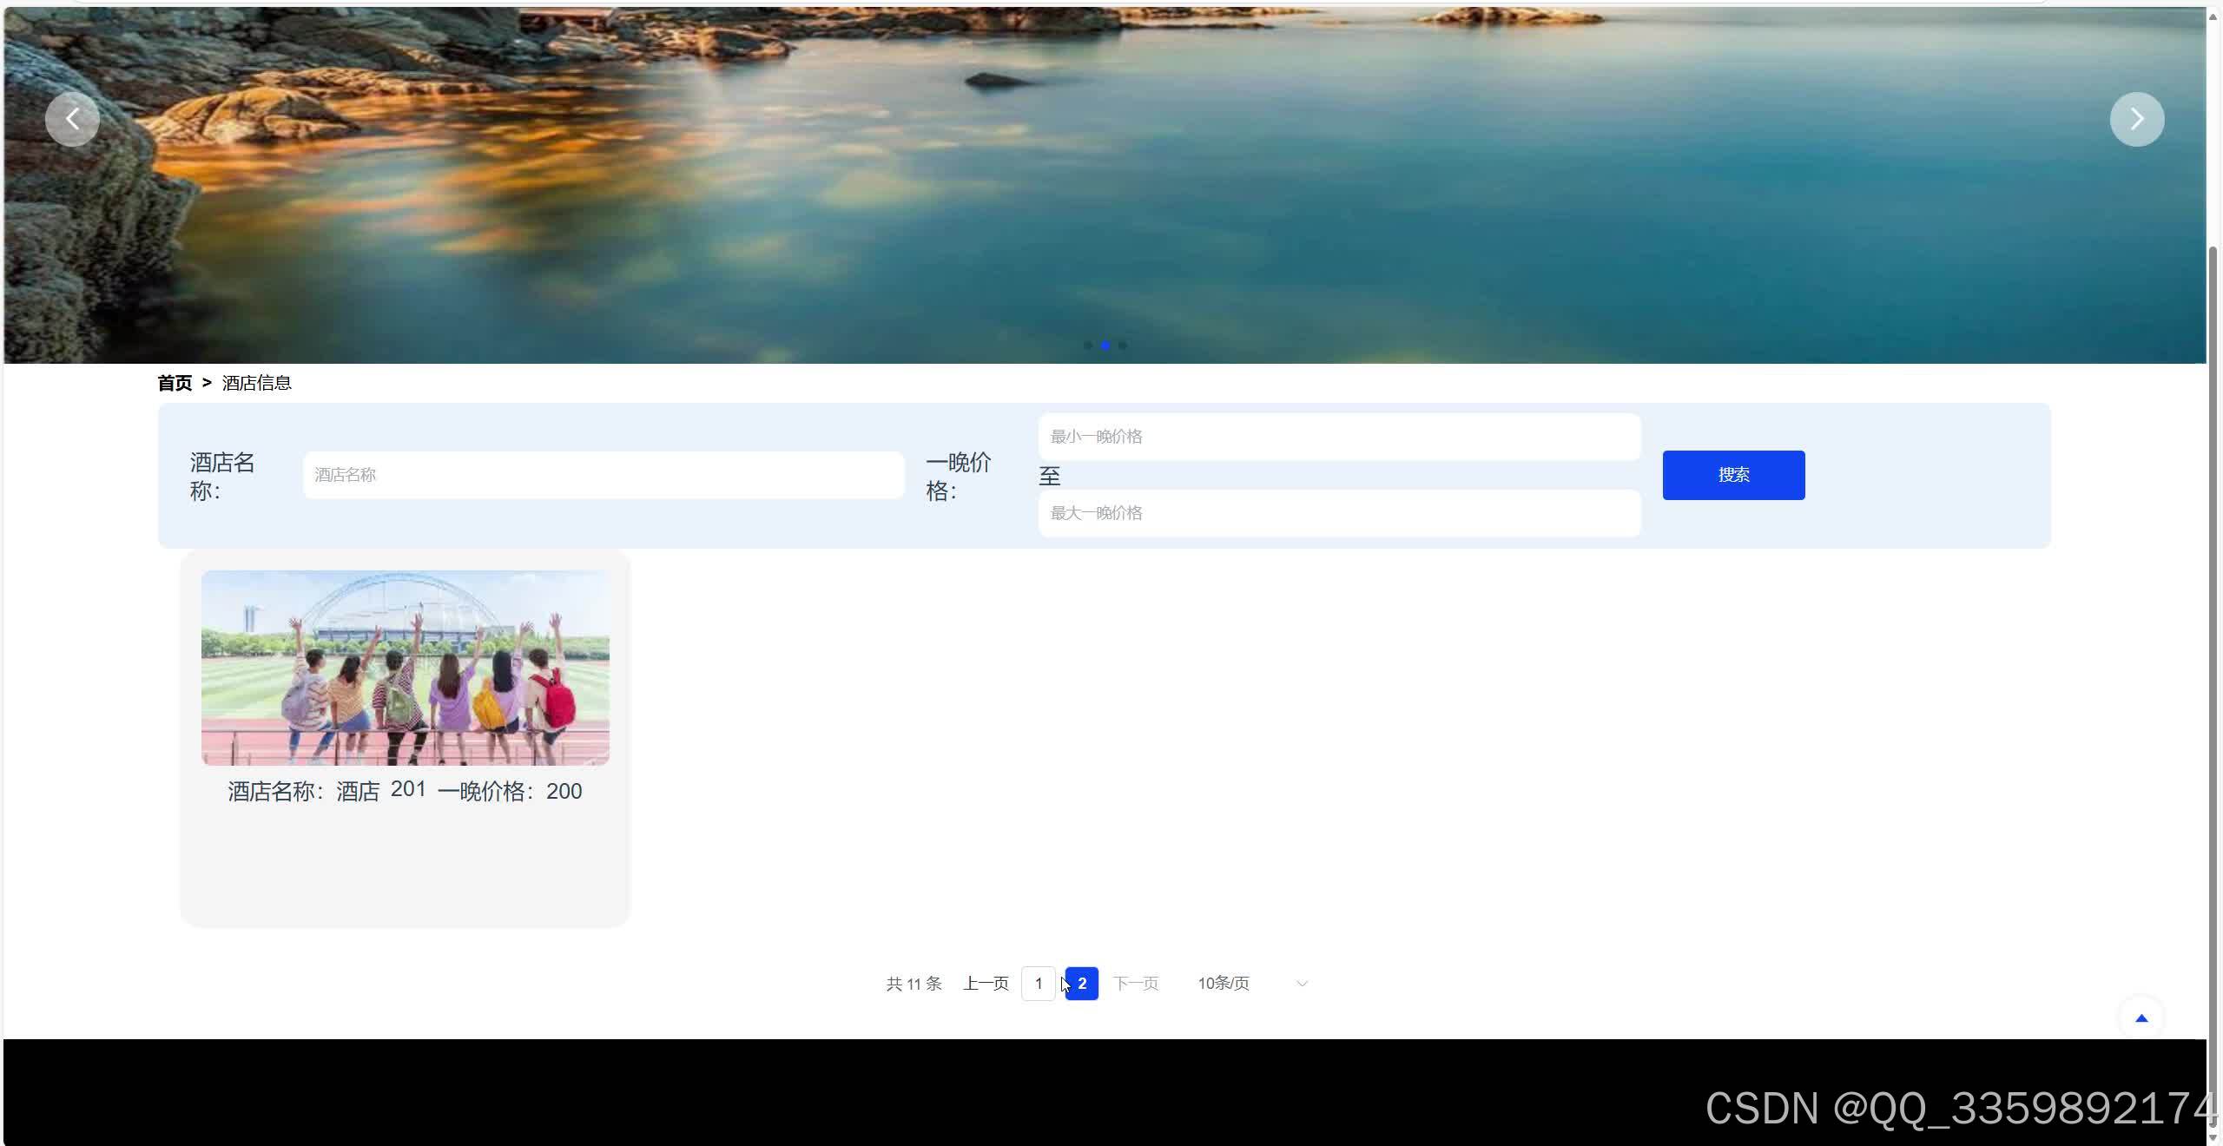Click the scrollbar down arrow
This screenshot has width=2223, height=1146.
[x=2213, y=1137]
